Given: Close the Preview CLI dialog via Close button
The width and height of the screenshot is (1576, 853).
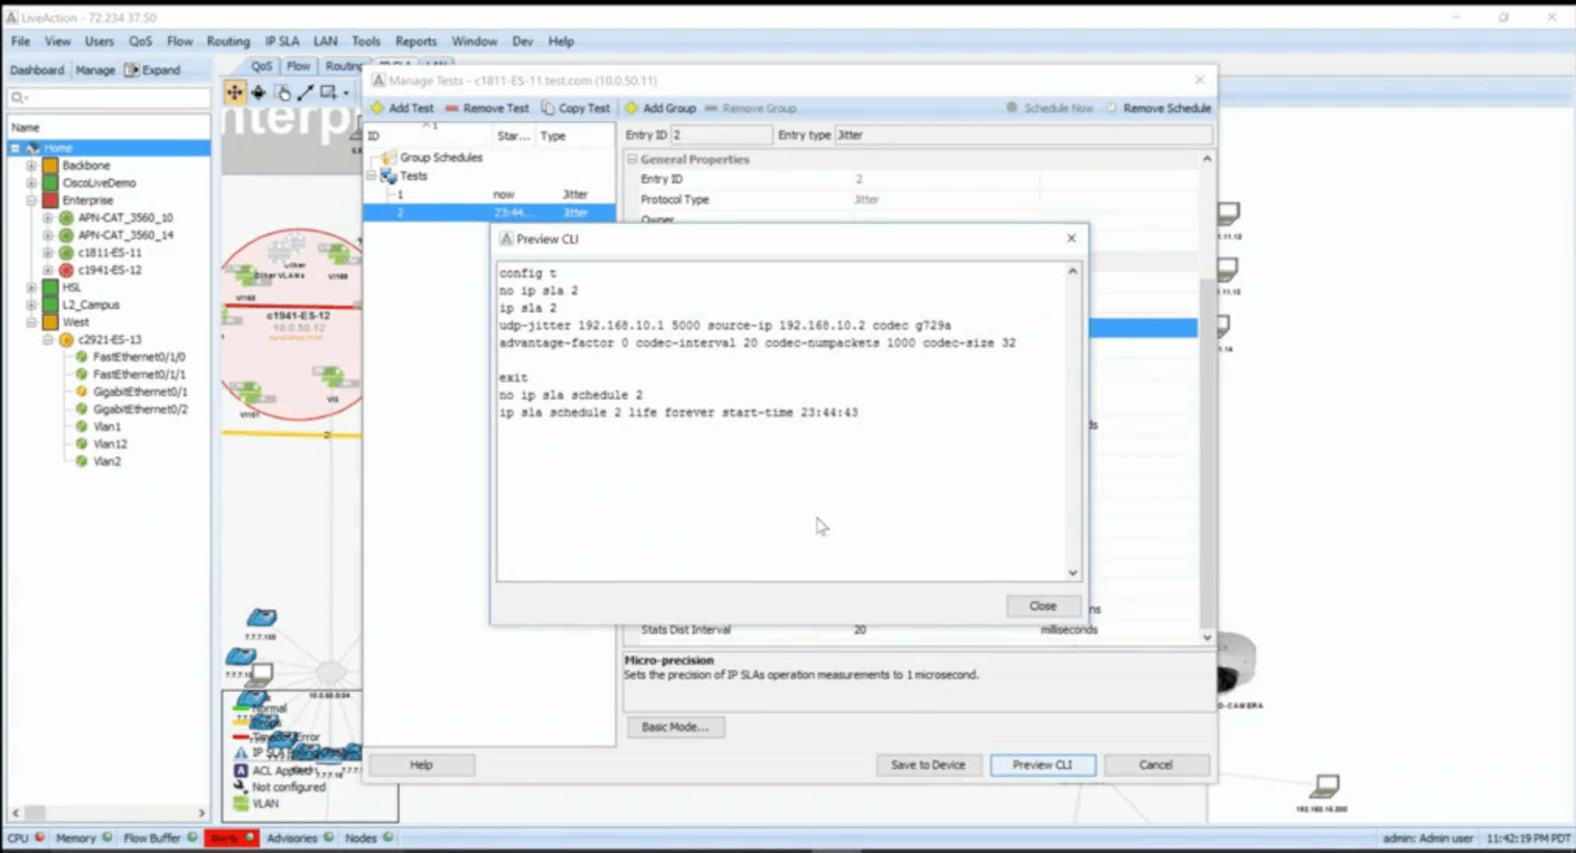Looking at the screenshot, I should pos(1042,606).
